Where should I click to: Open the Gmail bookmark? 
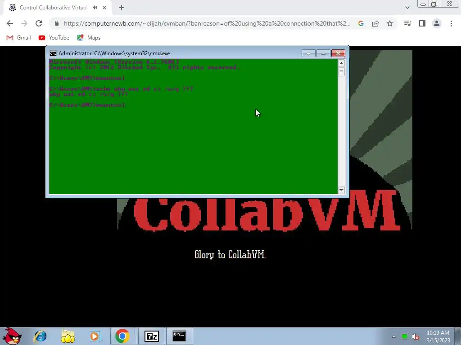18,38
